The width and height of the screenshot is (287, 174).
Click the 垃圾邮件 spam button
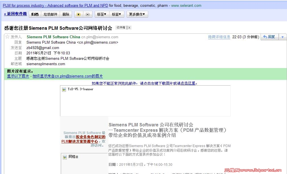[x=51, y=14]
